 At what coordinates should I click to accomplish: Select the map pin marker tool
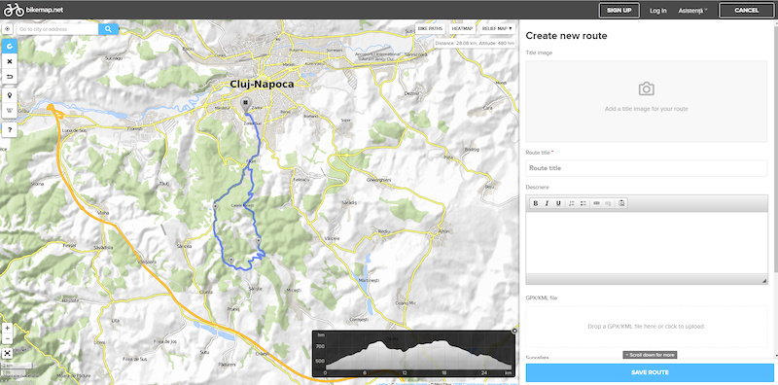tap(10, 94)
